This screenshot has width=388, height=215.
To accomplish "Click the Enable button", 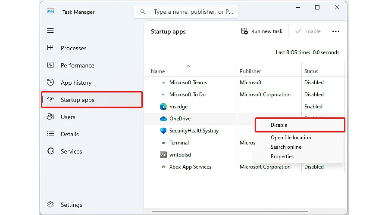I will point(308,31).
